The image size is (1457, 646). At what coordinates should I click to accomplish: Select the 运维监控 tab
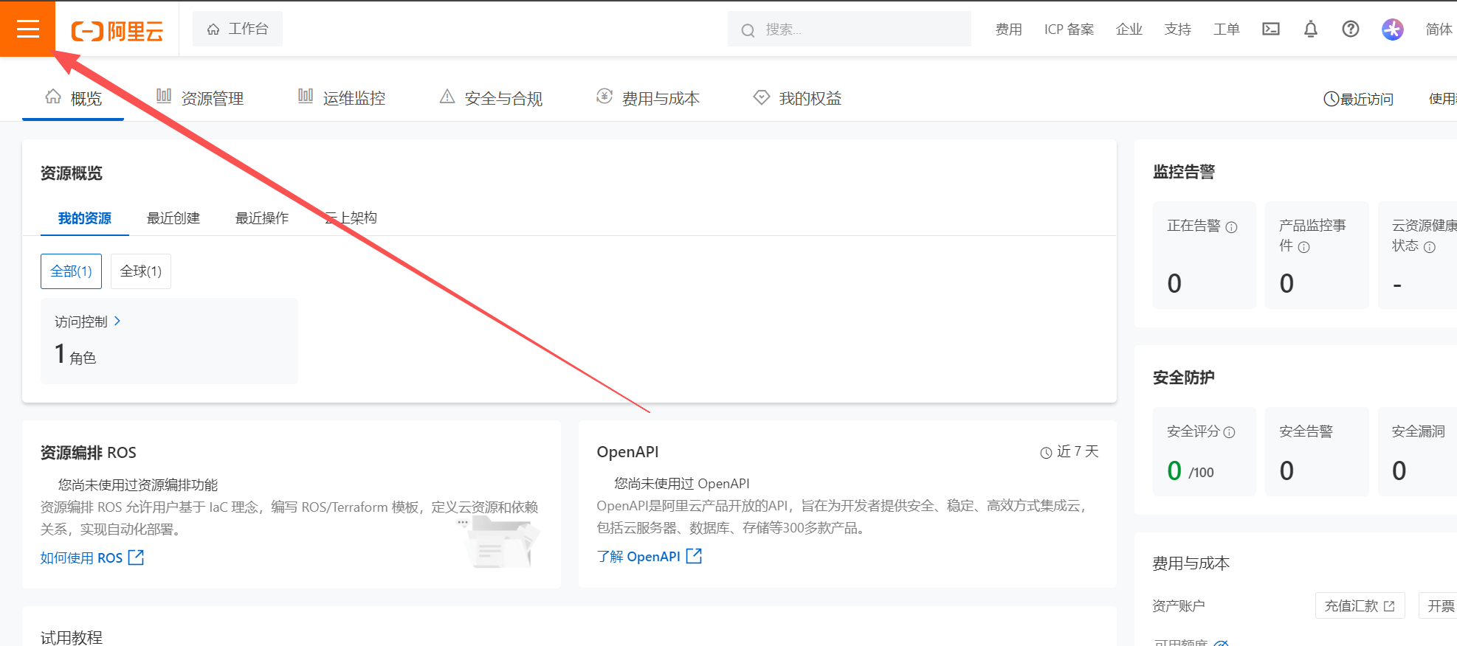[342, 98]
